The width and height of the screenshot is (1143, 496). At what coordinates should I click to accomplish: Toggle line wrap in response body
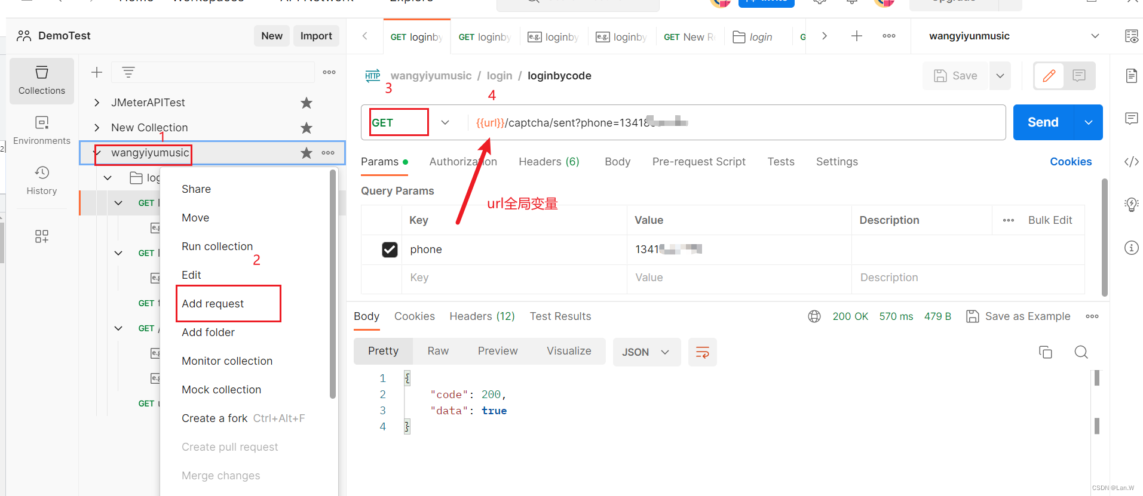point(703,352)
